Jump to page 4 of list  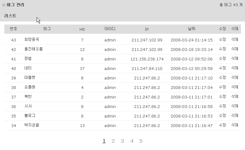[132, 141]
